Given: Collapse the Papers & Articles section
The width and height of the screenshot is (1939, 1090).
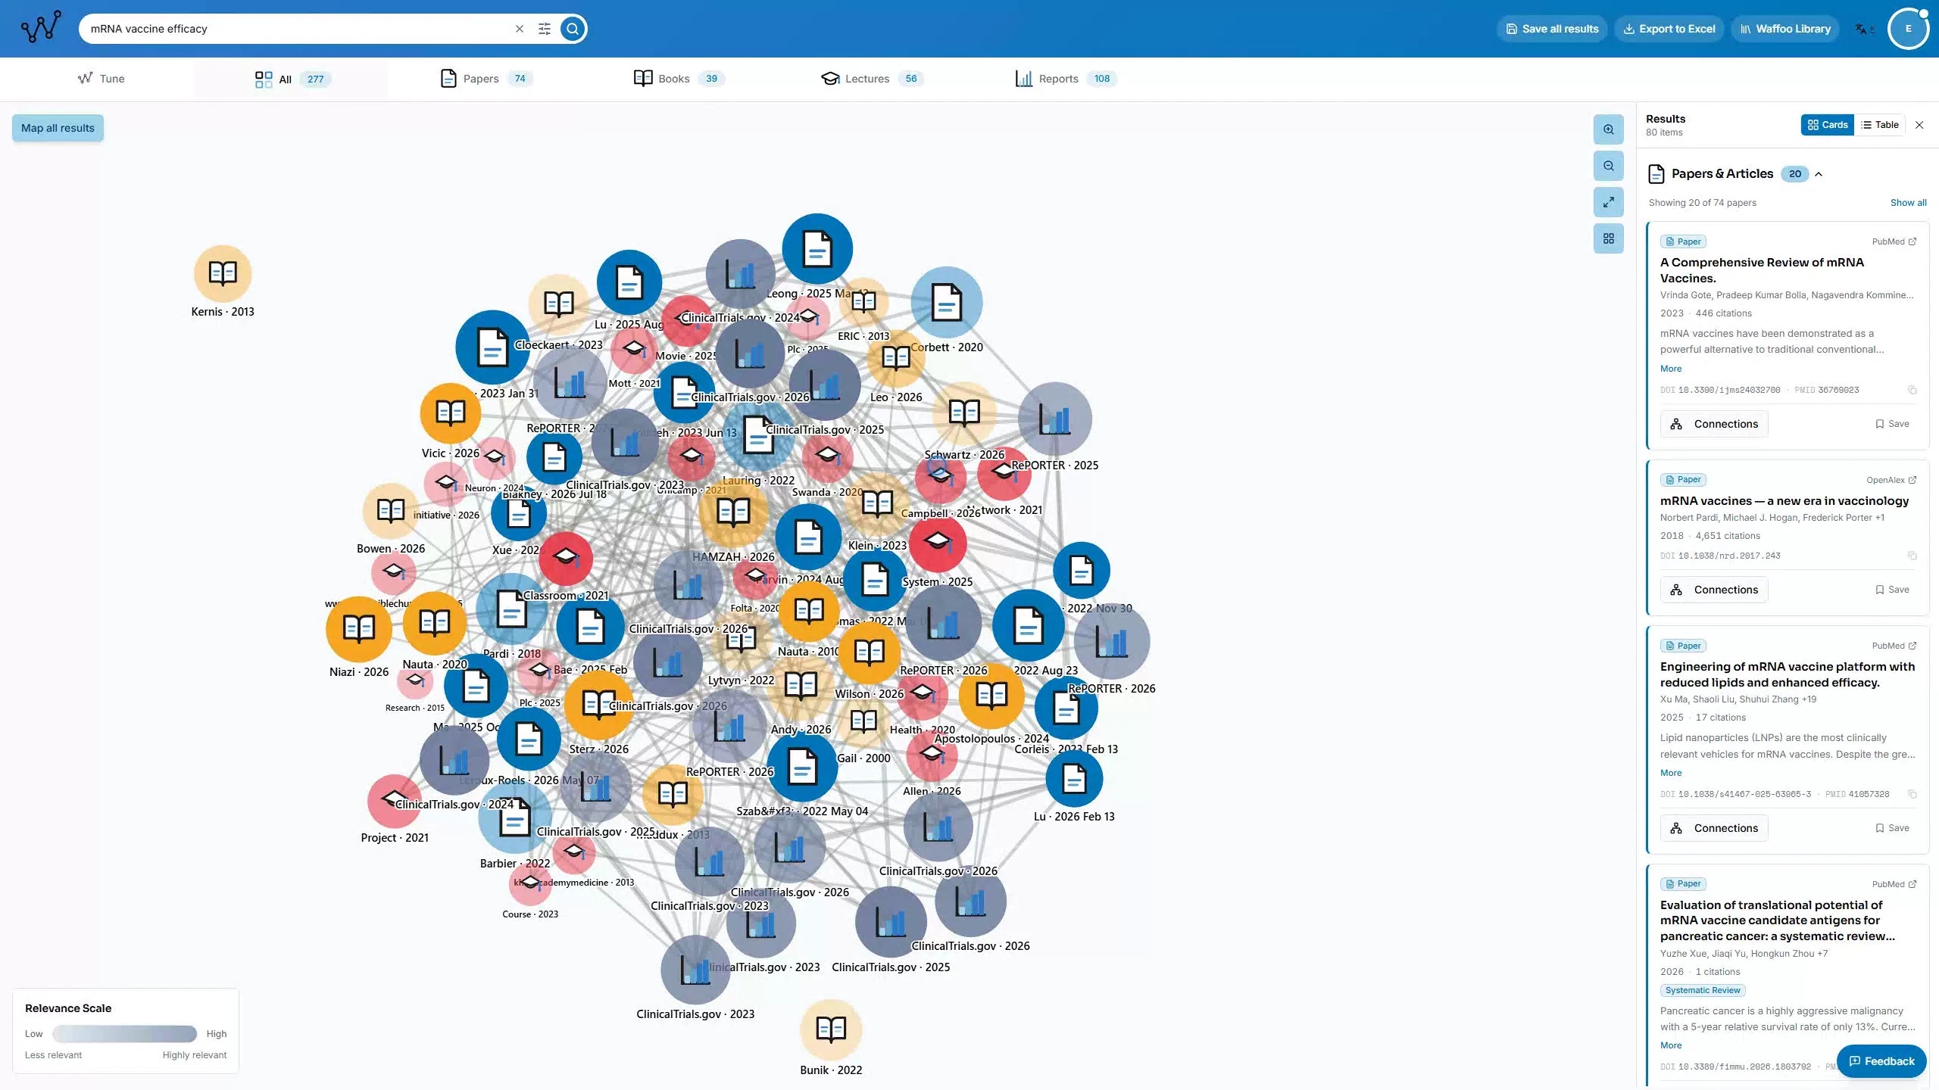Looking at the screenshot, I should coord(1819,174).
